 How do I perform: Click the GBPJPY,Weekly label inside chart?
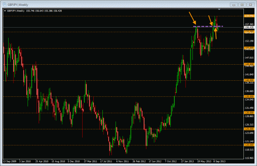(16, 11)
